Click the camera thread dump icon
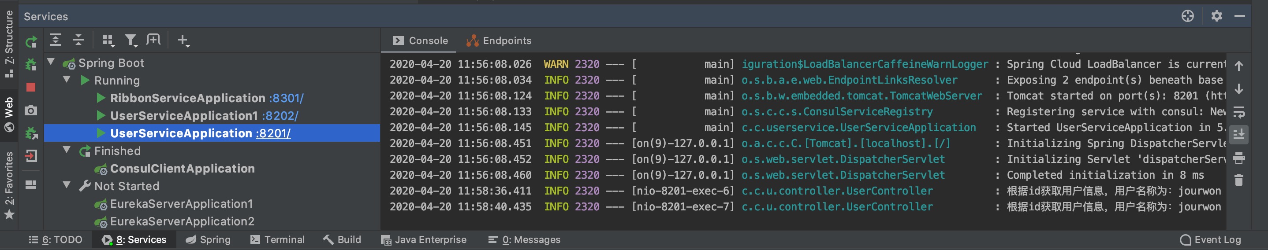 coord(31,110)
